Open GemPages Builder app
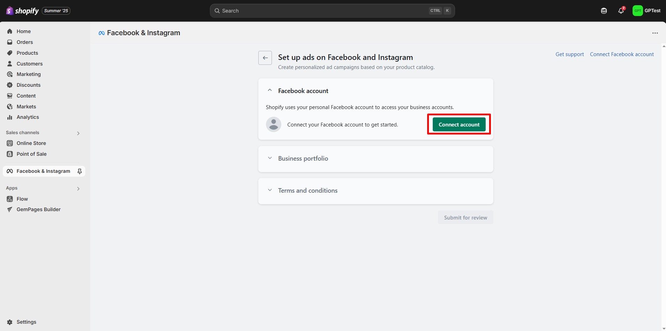Image resolution: width=666 pixels, height=331 pixels. 38,209
